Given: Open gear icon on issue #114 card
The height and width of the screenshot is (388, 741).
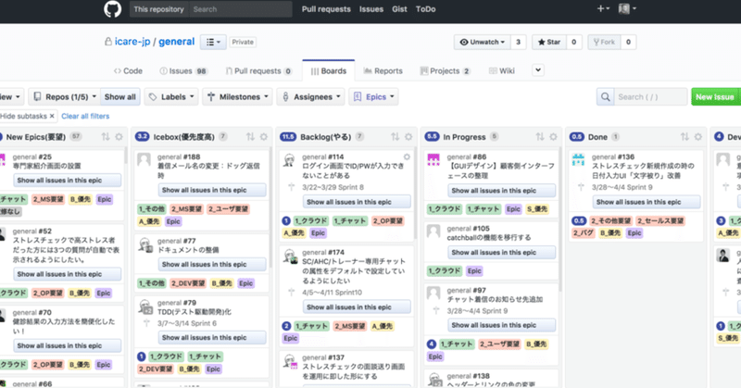Looking at the screenshot, I should 407,156.
